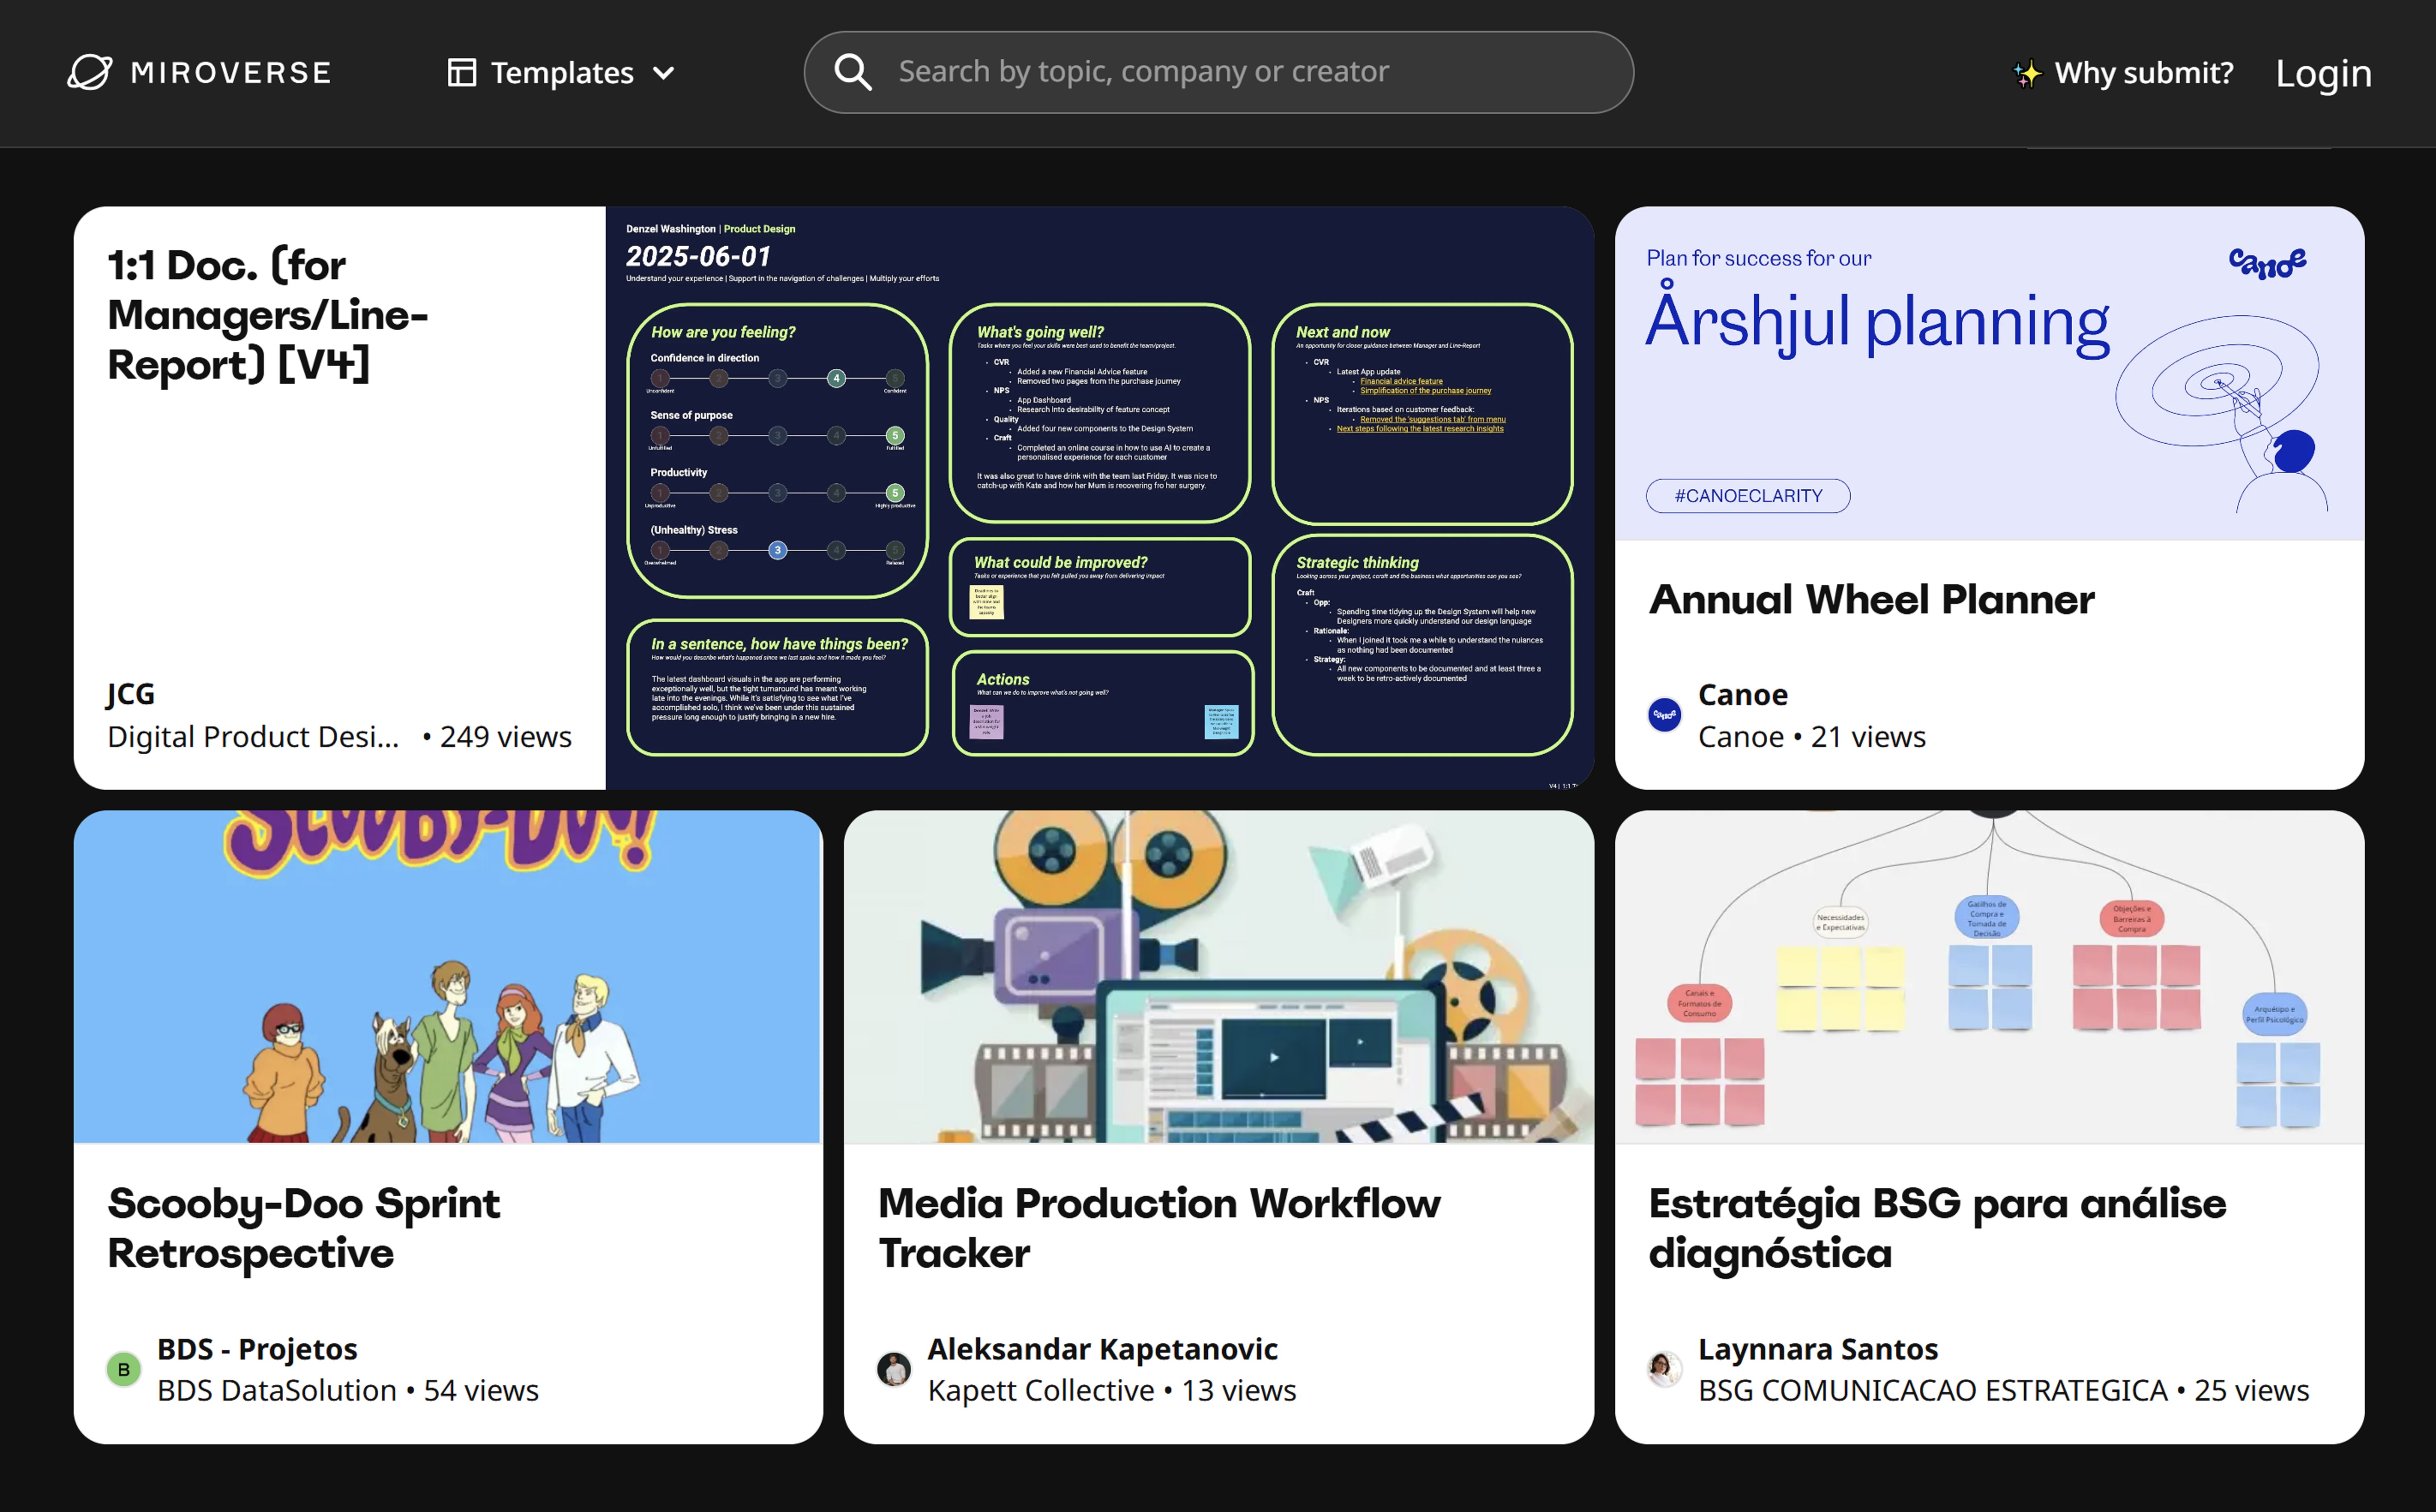
Task: Open the sticky notes mind map thumbnail
Action: coord(1989,976)
